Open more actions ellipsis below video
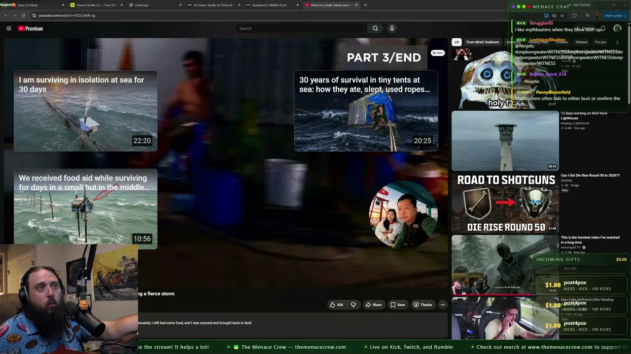The height and width of the screenshot is (354, 631). pyautogui.click(x=443, y=305)
